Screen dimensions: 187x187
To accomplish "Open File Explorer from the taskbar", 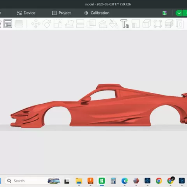I will point(79,181).
